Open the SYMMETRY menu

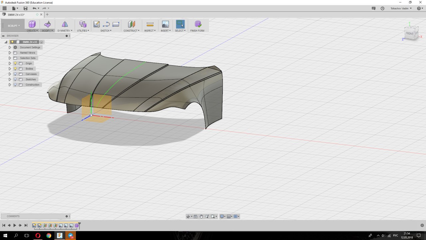click(x=65, y=31)
